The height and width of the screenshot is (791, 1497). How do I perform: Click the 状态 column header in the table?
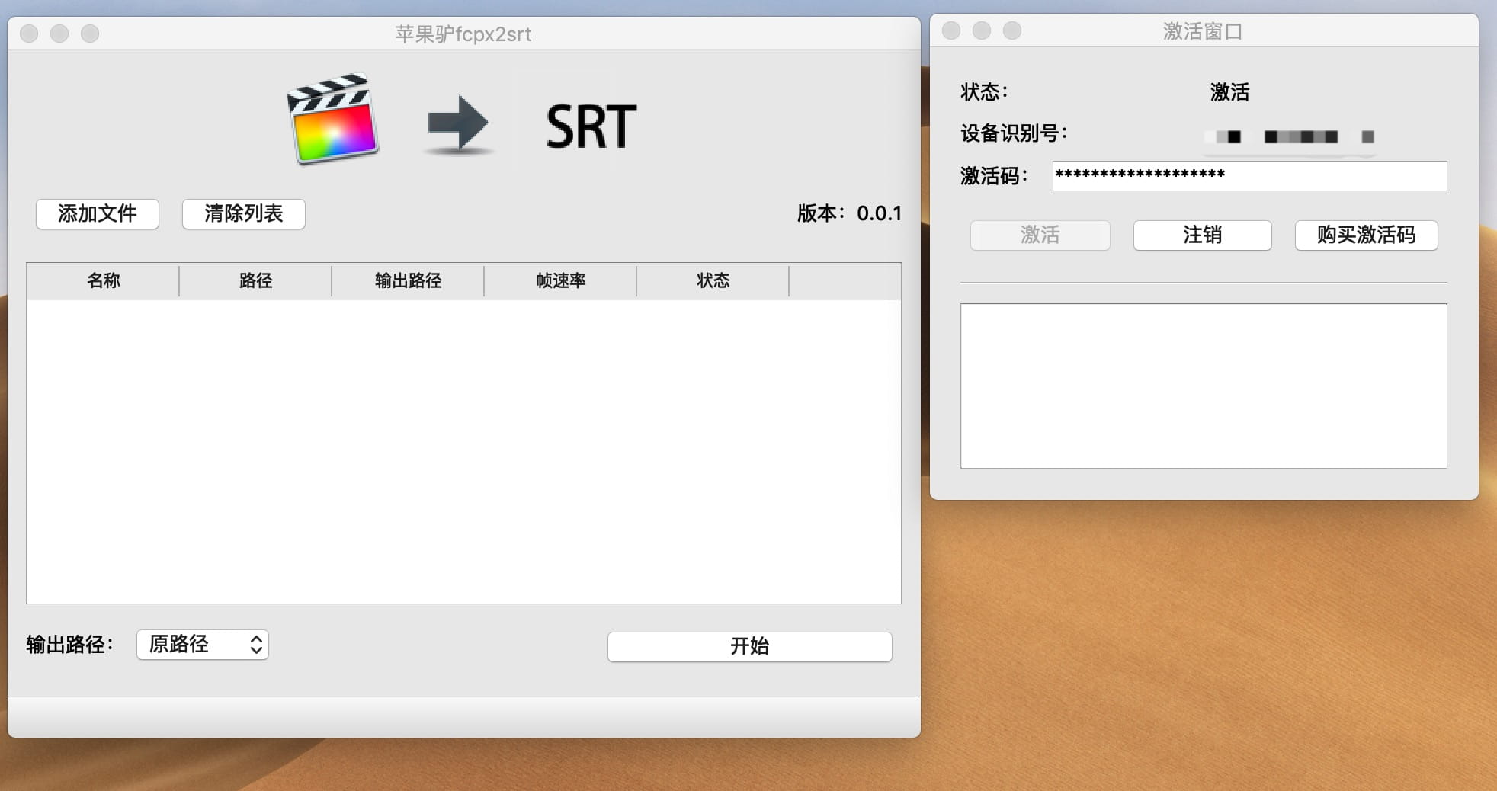[x=713, y=280]
